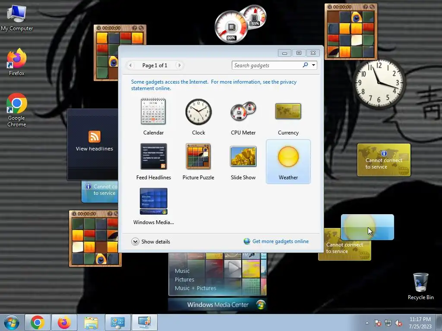The width and height of the screenshot is (442, 331).
Task: Click white tile in top-right picture puzzle
Action: tap(356, 40)
